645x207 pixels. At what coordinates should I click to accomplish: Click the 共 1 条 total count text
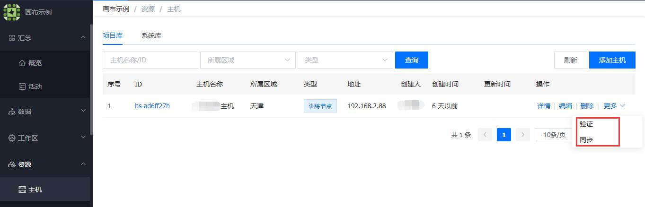pos(461,135)
